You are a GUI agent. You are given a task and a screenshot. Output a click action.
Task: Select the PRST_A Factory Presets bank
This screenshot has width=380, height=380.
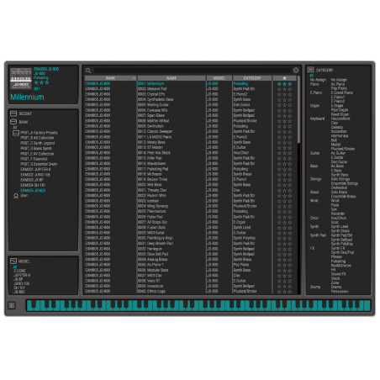point(39,133)
